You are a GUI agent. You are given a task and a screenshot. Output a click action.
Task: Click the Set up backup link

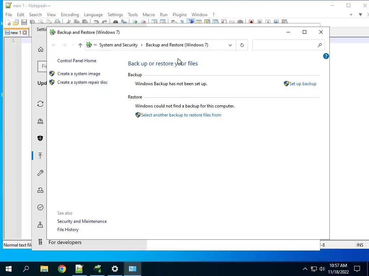303,84
